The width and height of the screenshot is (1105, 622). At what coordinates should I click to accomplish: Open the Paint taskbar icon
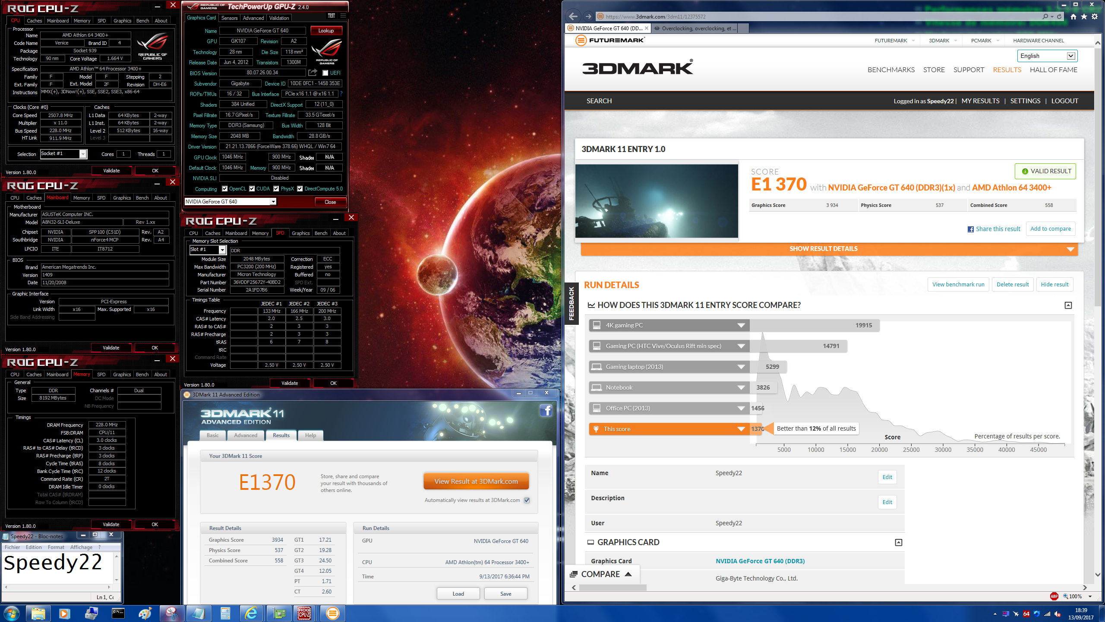tap(145, 613)
